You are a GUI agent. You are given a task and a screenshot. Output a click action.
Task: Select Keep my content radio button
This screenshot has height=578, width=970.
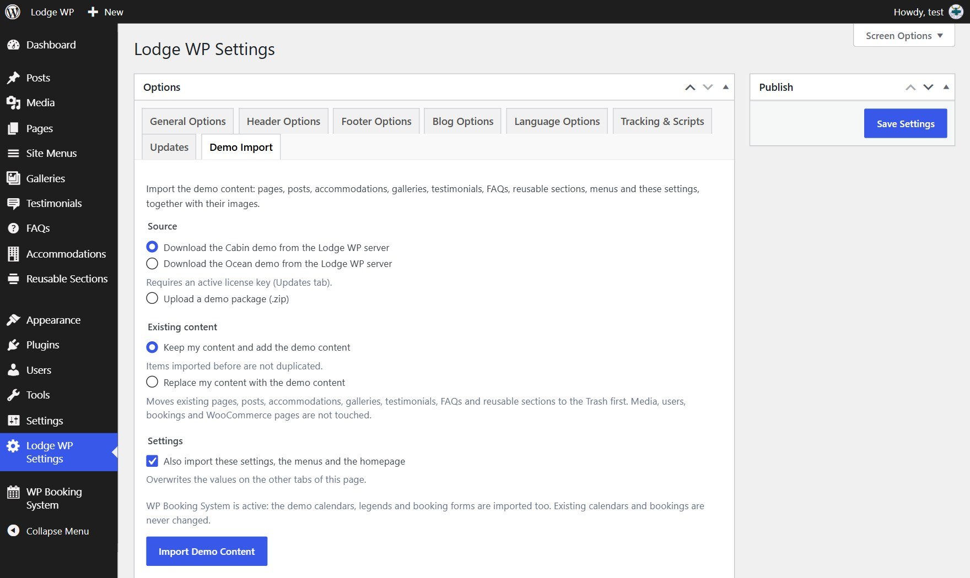pos(152,347)
